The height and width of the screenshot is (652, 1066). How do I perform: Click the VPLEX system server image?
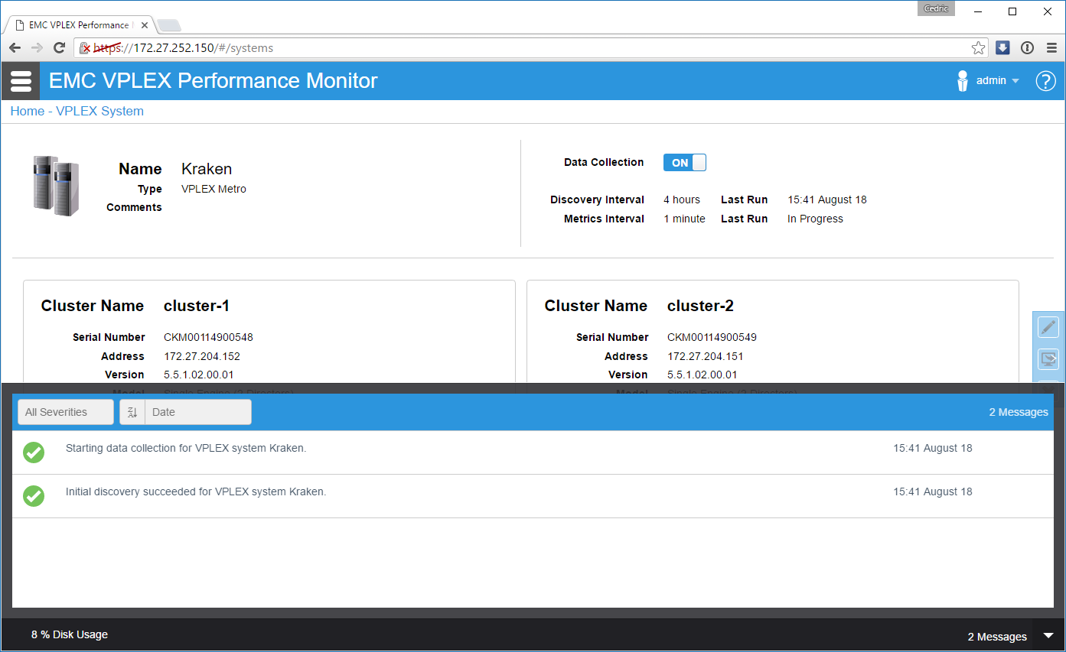(x=56, y=185)
